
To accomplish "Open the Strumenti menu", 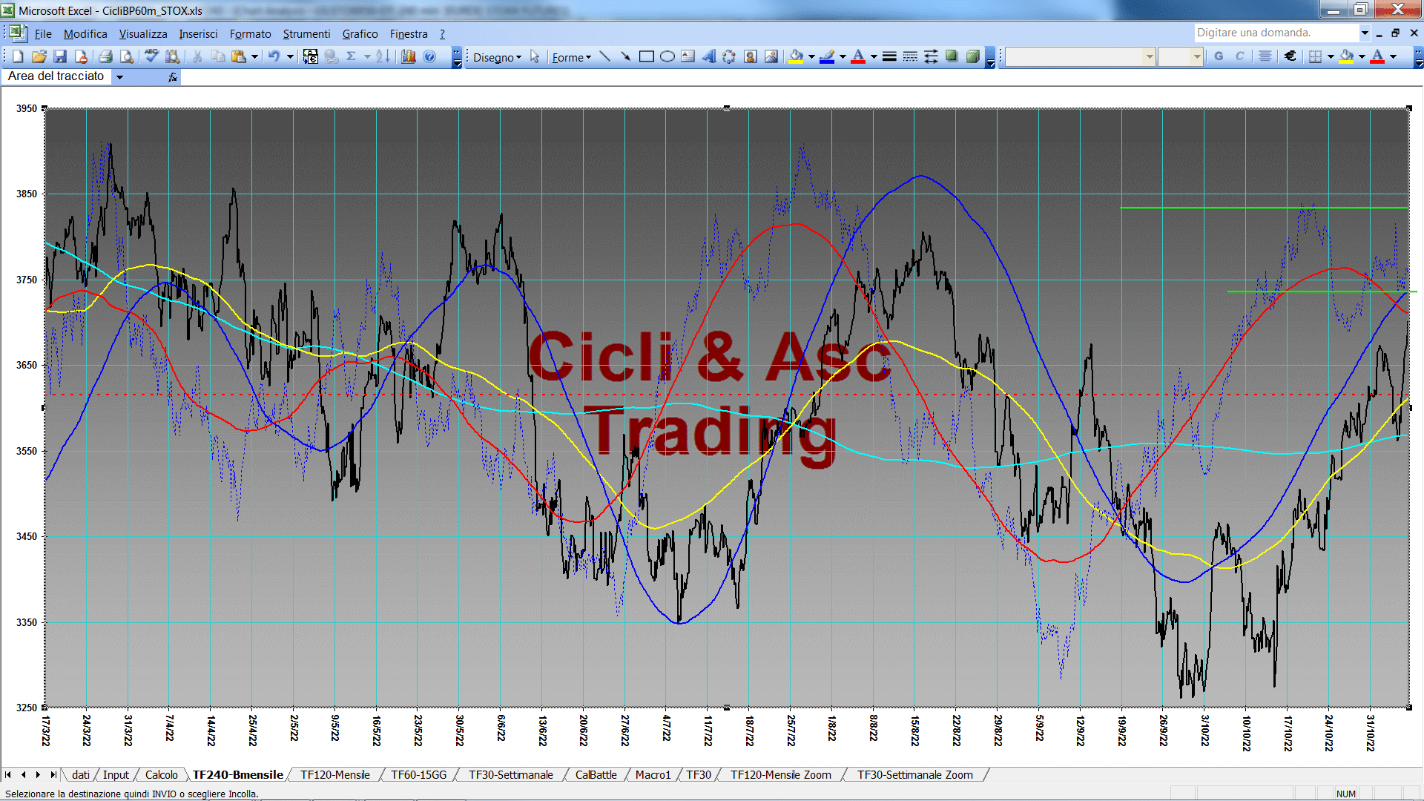I will [x=306, y=34].
